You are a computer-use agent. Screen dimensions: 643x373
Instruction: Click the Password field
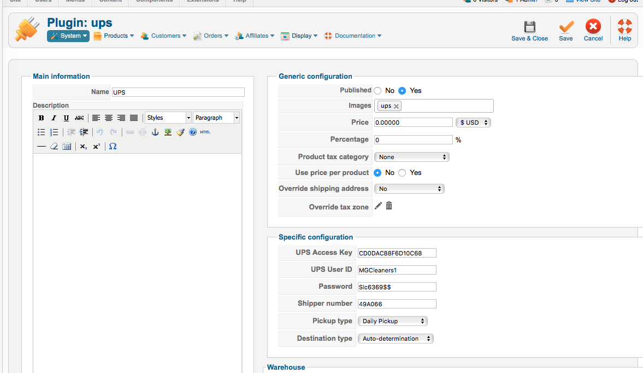coord(397,287)
